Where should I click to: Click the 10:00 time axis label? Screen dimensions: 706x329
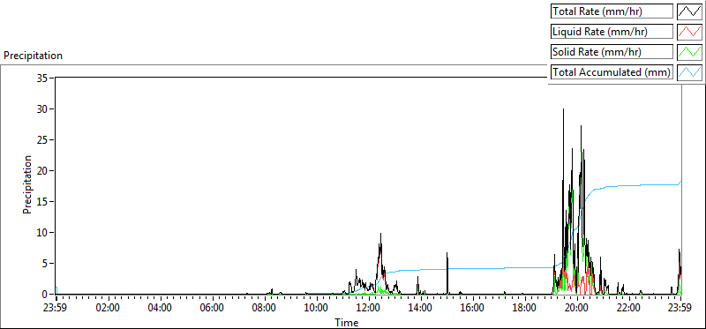(x=317, y=309)
